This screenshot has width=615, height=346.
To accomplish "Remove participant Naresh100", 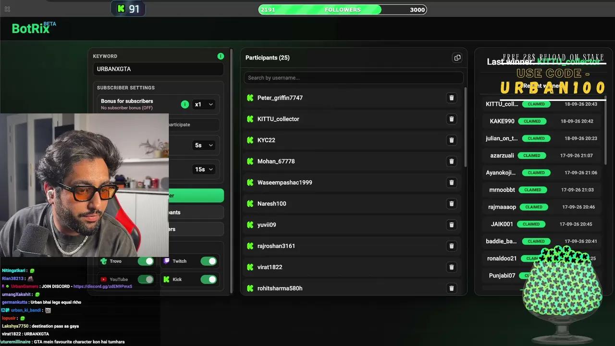I will [x=451, y=204].
